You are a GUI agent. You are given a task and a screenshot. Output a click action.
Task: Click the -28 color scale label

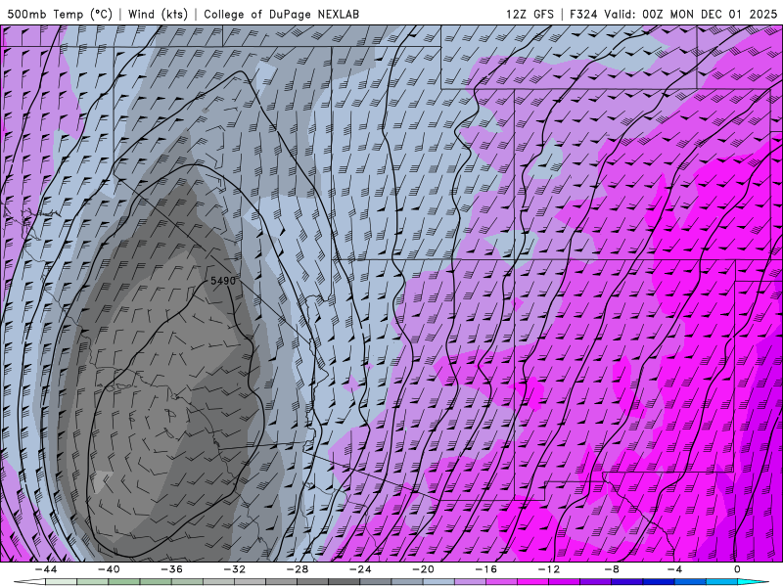(298, 569)
